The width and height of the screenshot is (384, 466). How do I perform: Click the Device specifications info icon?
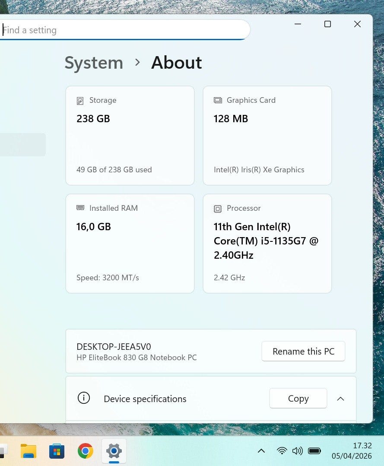pos(83,398)
